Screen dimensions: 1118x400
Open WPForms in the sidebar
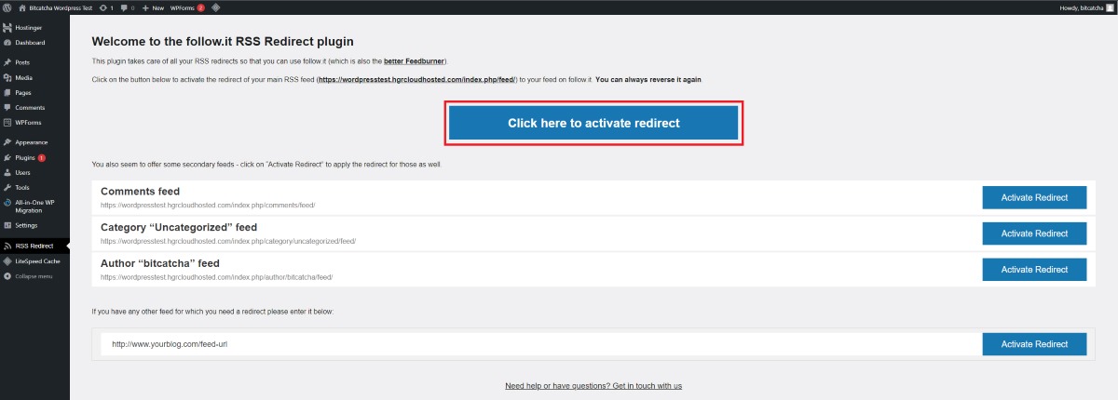click(x=34, y=123)
